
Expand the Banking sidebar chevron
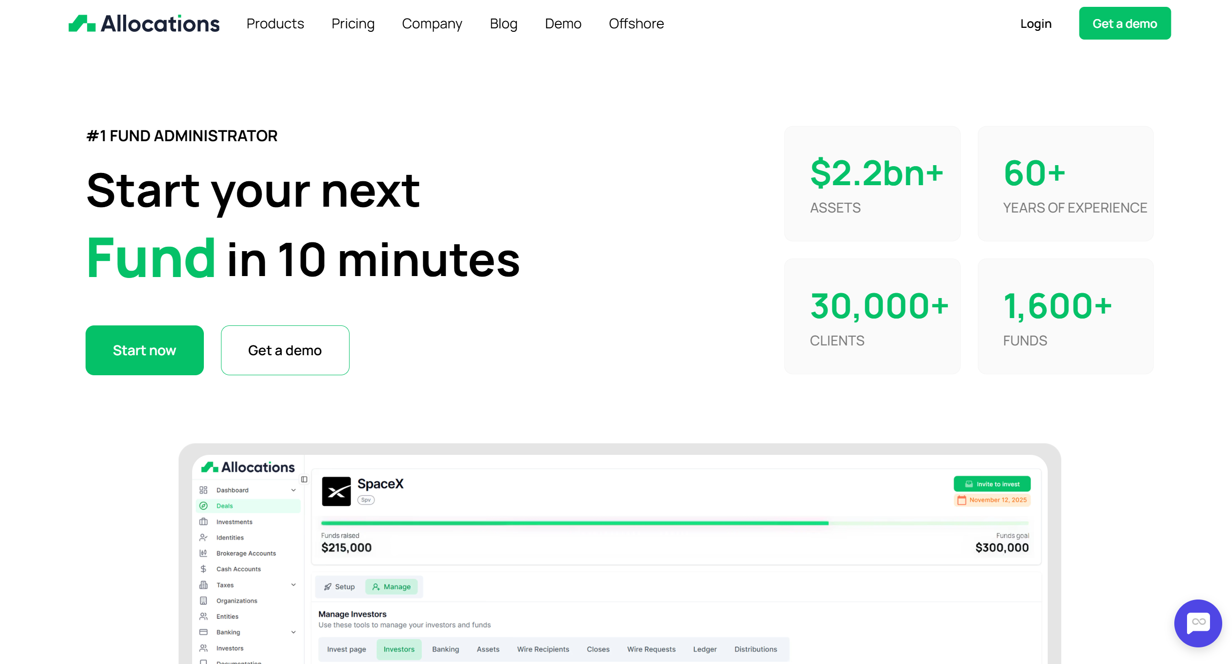(x=293, y=632)
